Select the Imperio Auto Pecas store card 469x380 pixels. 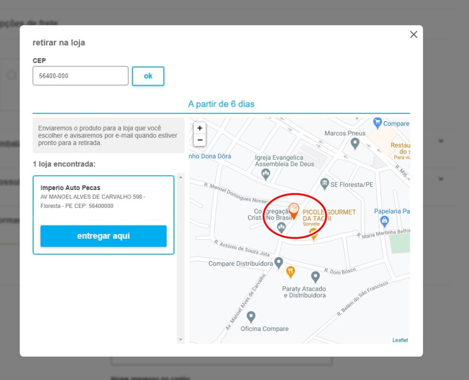pyautogui.click(x=104, y=215)
